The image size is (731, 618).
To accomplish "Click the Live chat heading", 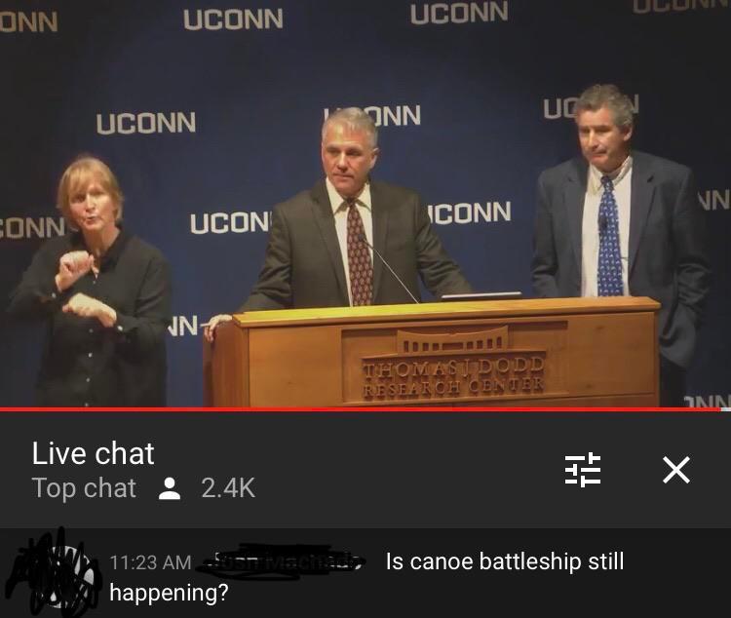I will point(93,453).
